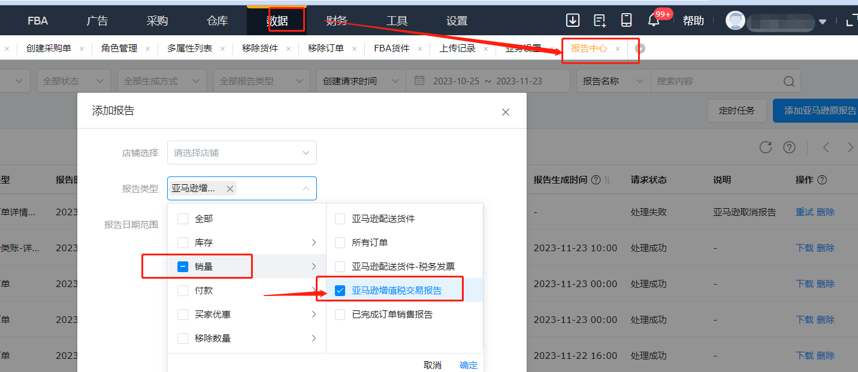Click the 2023-10-25 ~ 2023-11-23 date range field
This screenshot has width=858, height=372.
point(487,81)
